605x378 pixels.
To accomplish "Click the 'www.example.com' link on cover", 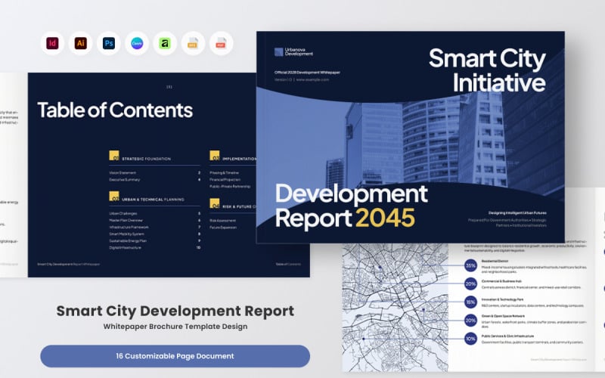I will pyautogui.click(x=312, y=79).
